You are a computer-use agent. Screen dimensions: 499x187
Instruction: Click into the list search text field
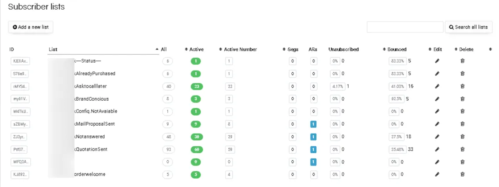(405, 27)
